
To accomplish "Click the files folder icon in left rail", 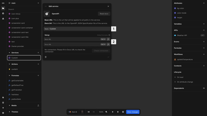I will tap(3, 8).
